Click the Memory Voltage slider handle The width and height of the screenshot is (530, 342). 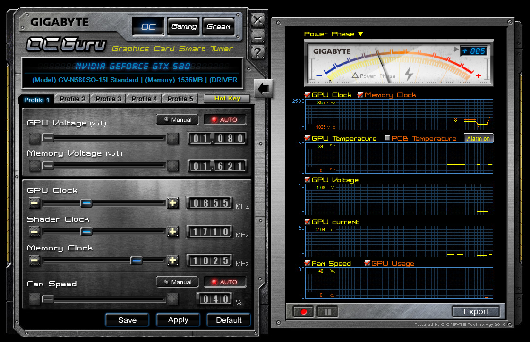tap(48, 166)
